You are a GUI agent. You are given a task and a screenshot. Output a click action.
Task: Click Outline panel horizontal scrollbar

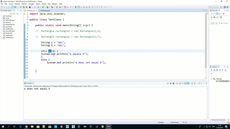point(218,120)
